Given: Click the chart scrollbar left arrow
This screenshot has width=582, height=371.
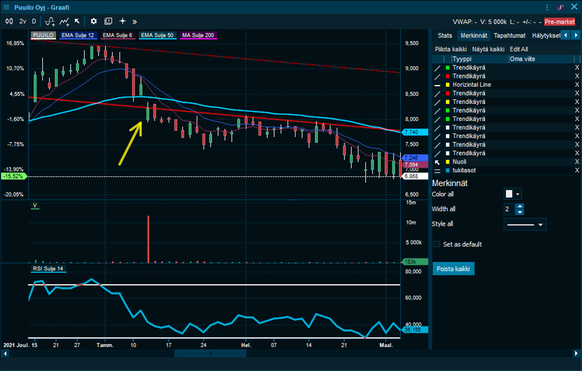Looking at the screenshot, I should click(x=5, y=354).
